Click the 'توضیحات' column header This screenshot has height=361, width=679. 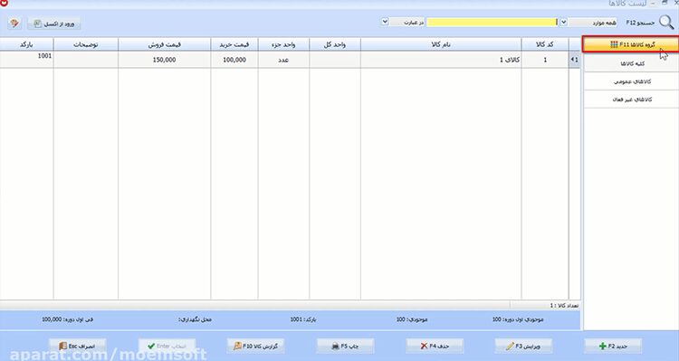pyautogui.click(x=86, y=44)
